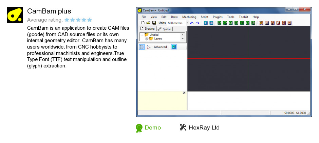Click the Advanced property grid button

(x=160, y=47)
